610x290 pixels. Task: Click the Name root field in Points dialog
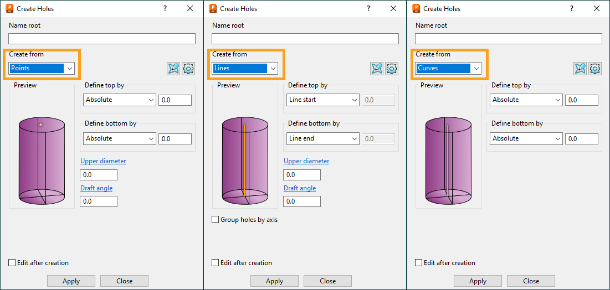click(102, 39)
